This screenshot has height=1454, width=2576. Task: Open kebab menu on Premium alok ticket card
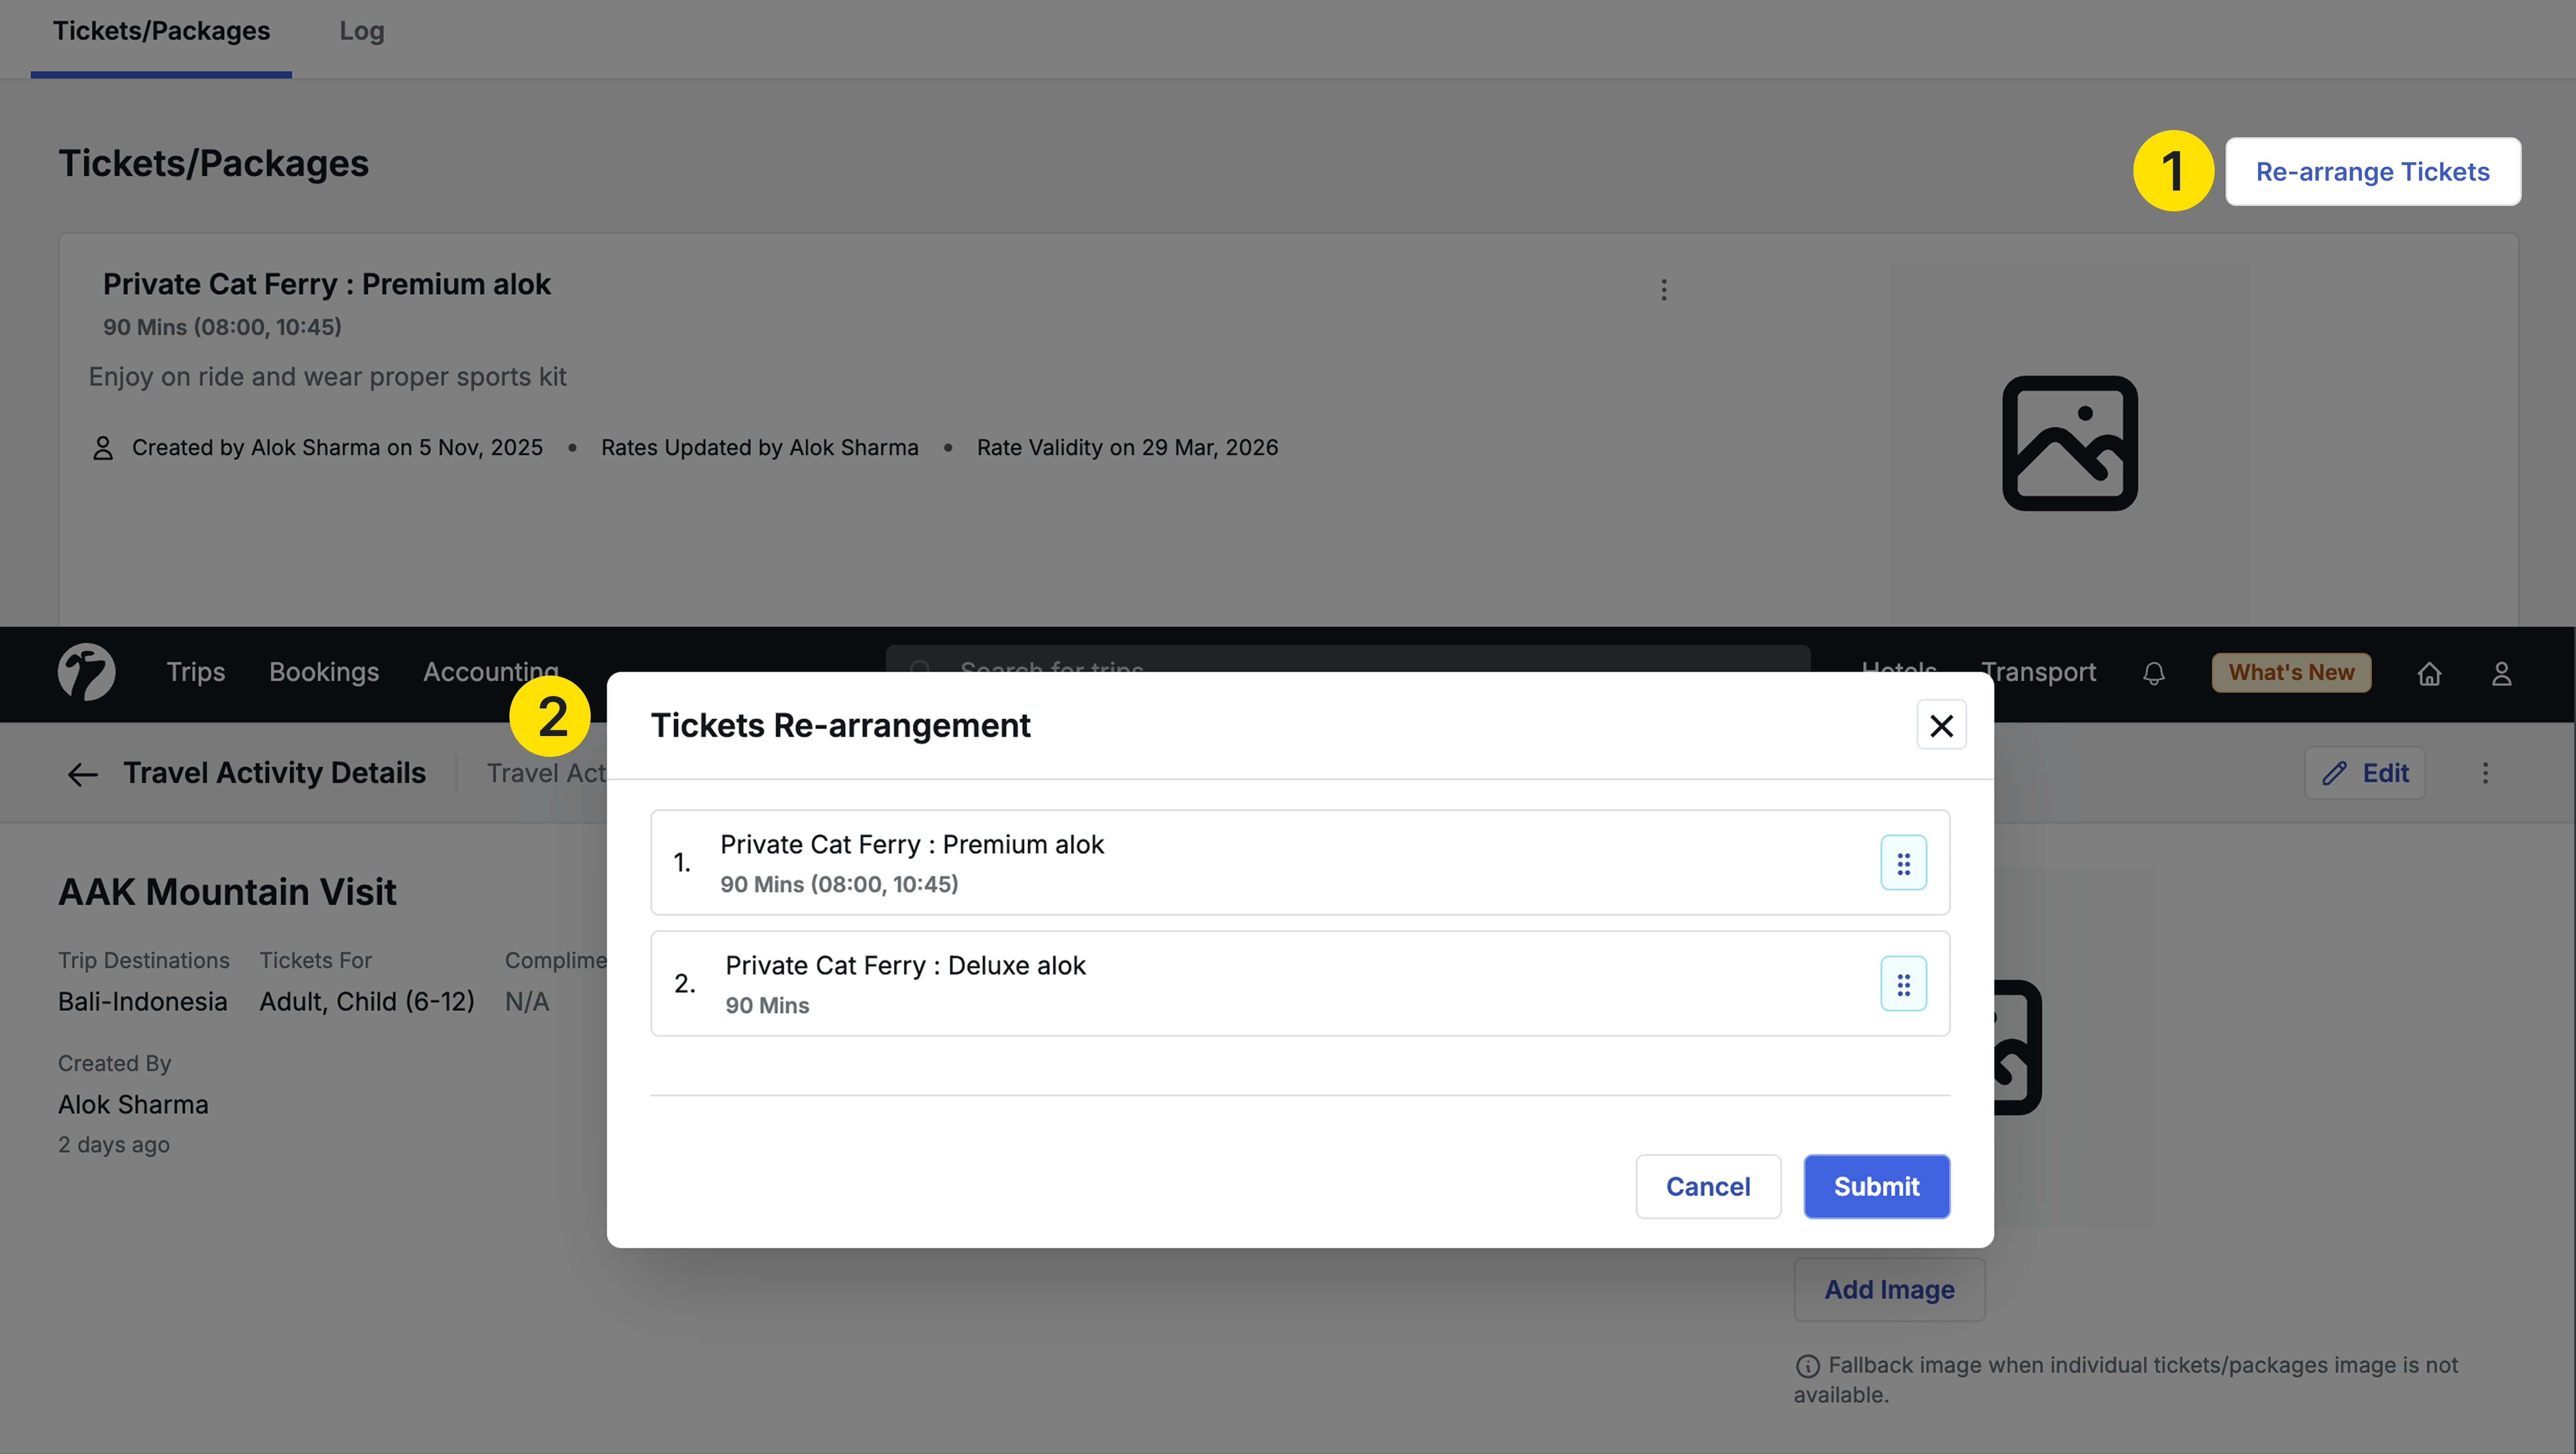click(1664, 289)
